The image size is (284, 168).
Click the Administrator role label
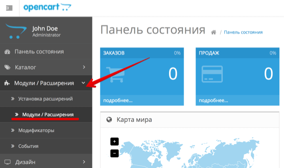47,35
